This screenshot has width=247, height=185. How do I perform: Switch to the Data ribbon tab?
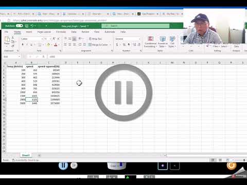(x=74, y=32)
